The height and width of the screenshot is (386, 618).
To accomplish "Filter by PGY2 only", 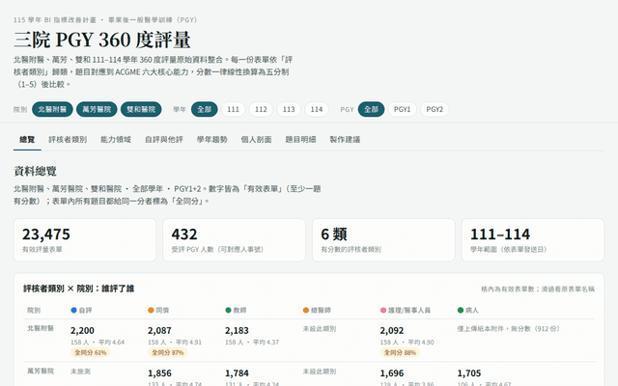I will pos(435,109).
